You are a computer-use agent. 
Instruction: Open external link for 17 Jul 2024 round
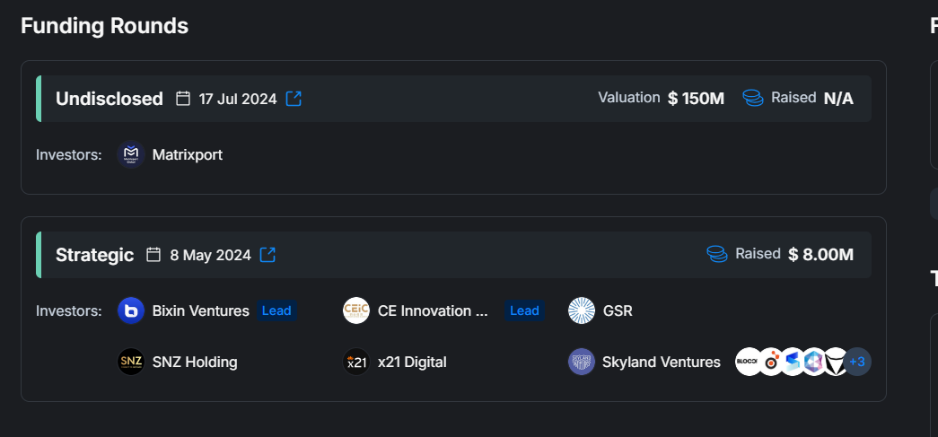294,99
